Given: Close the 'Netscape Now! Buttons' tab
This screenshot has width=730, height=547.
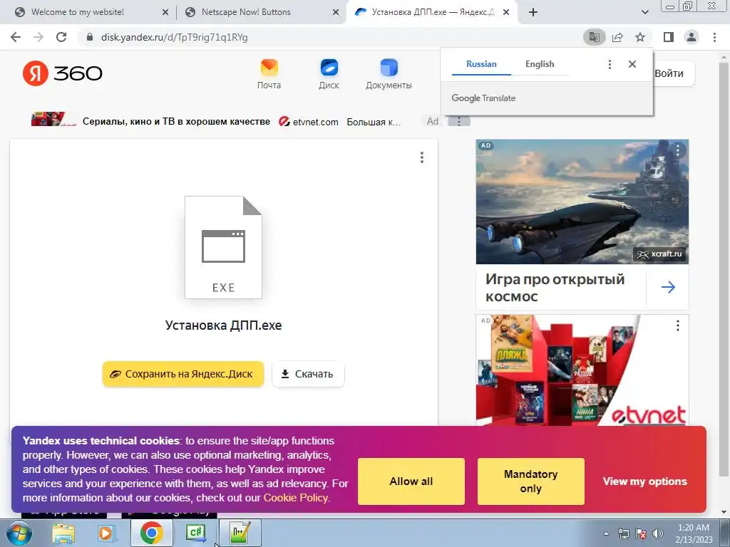Looking at the screenshot, I should point(336,13).
